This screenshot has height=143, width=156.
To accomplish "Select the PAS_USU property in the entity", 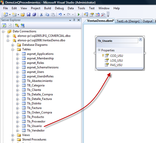I will click(116, 65).
